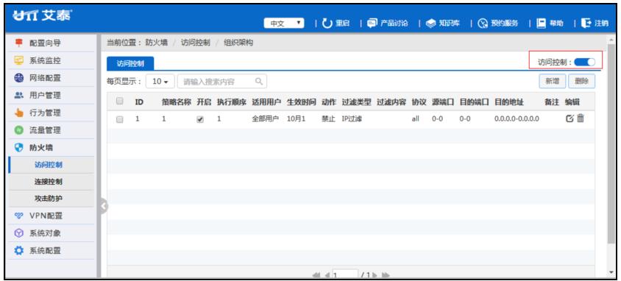Uncheck the 开启 checkbox for policy 1
The height and width of the screenshot is (281, 621).
200,119
